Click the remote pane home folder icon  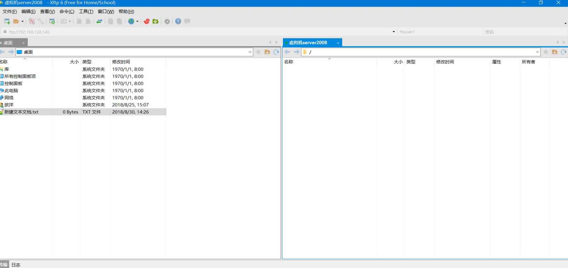[x=555, y=52]
